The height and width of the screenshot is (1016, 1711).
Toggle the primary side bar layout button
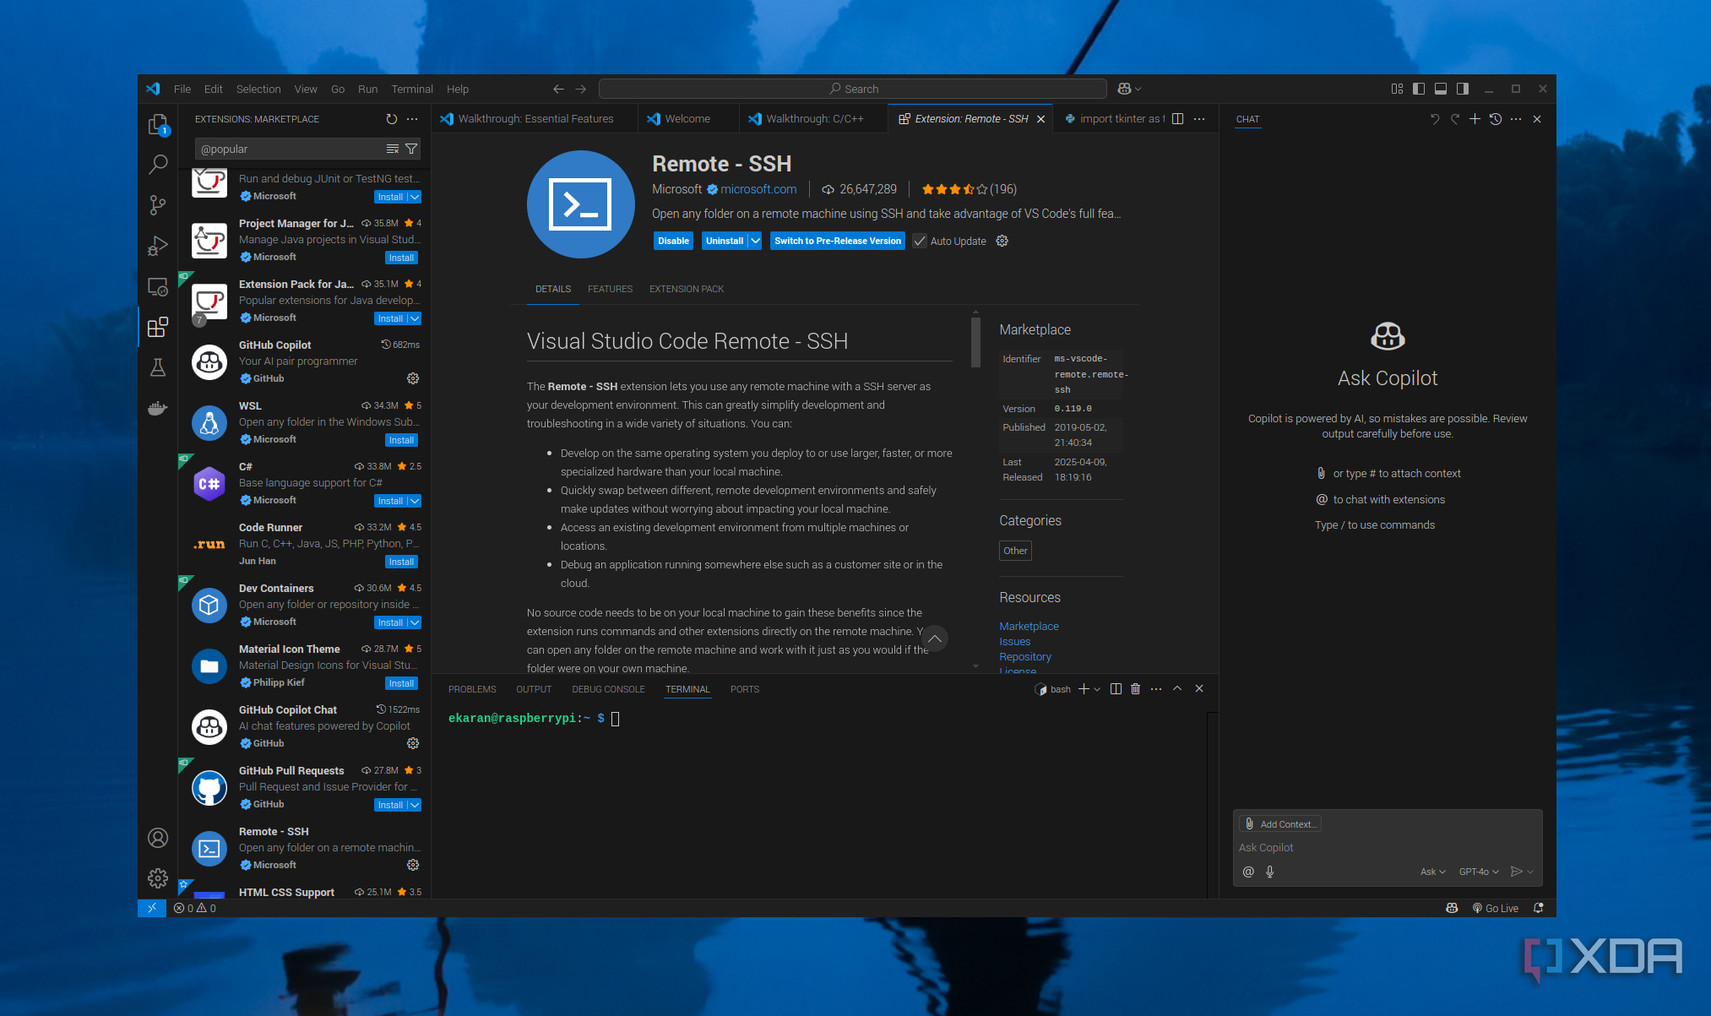1419,89
